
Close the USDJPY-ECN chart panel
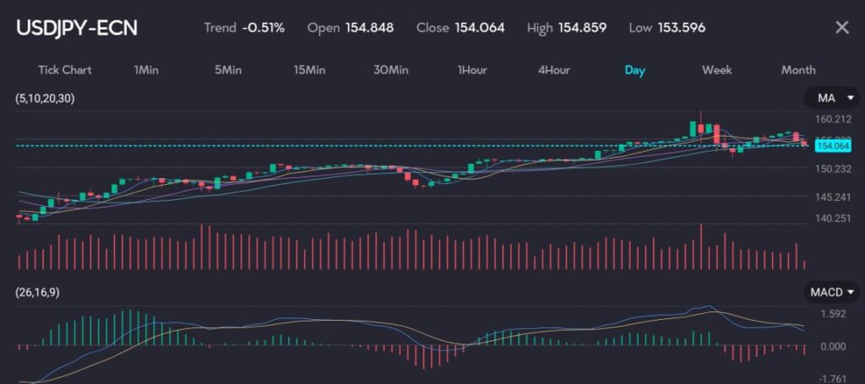pyautogui.click(x=841, y=28)
